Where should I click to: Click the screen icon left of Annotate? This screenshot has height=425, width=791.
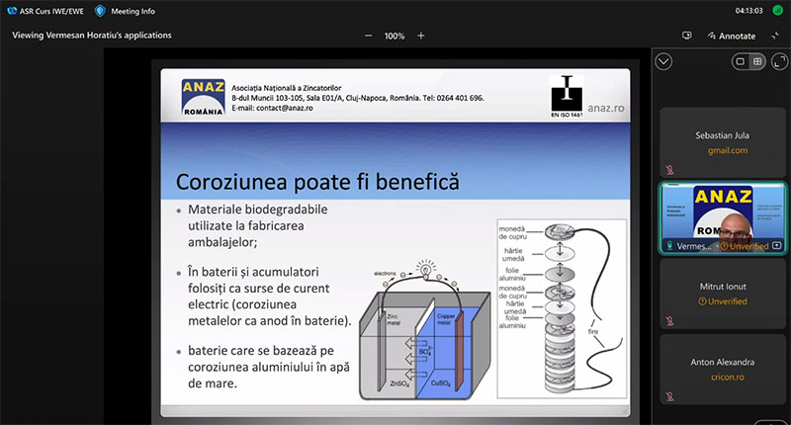pyautogui.click(x=686, y=36)
